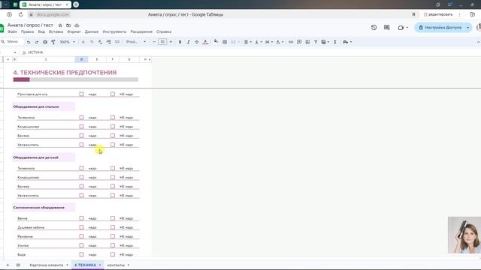Search the menus field
Image resolution: width=481 pixels, height=270 pixels.
coord(12,42)
